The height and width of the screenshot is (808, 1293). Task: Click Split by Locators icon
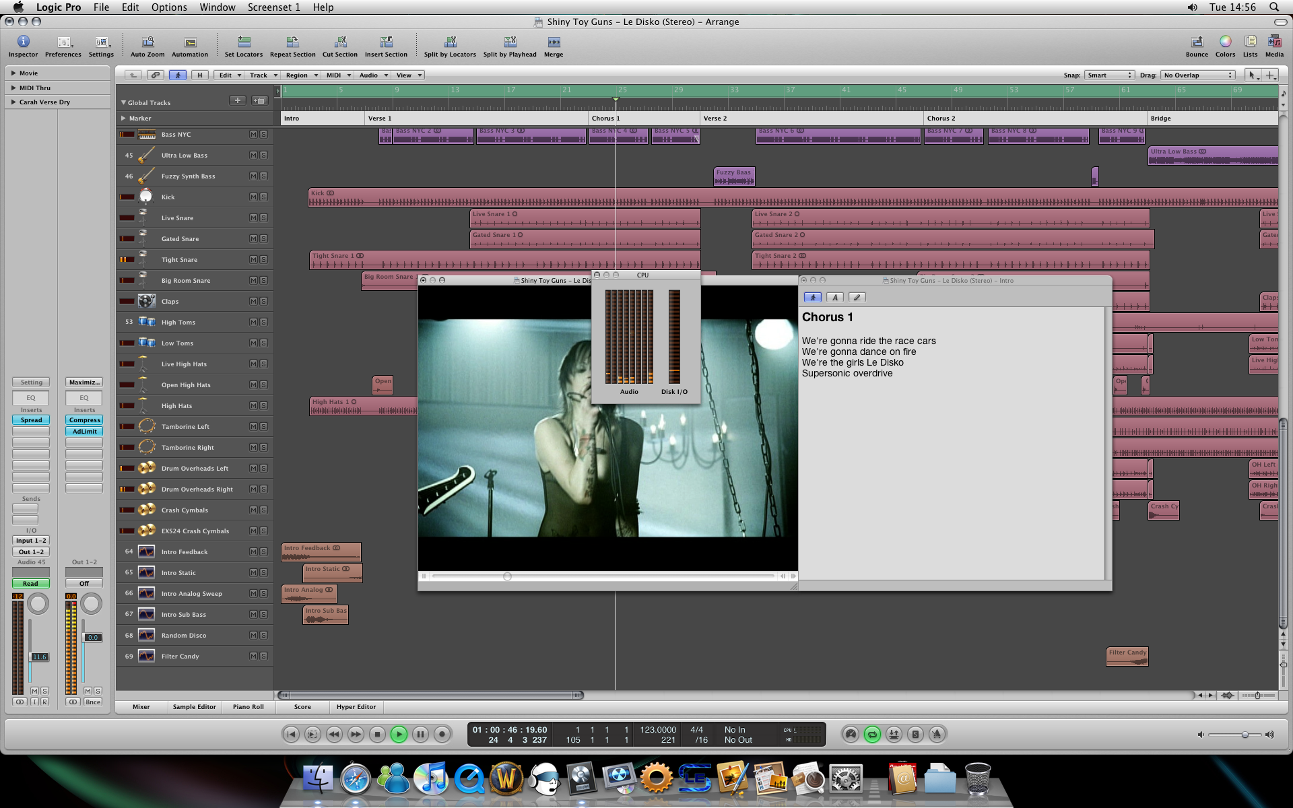450,46
